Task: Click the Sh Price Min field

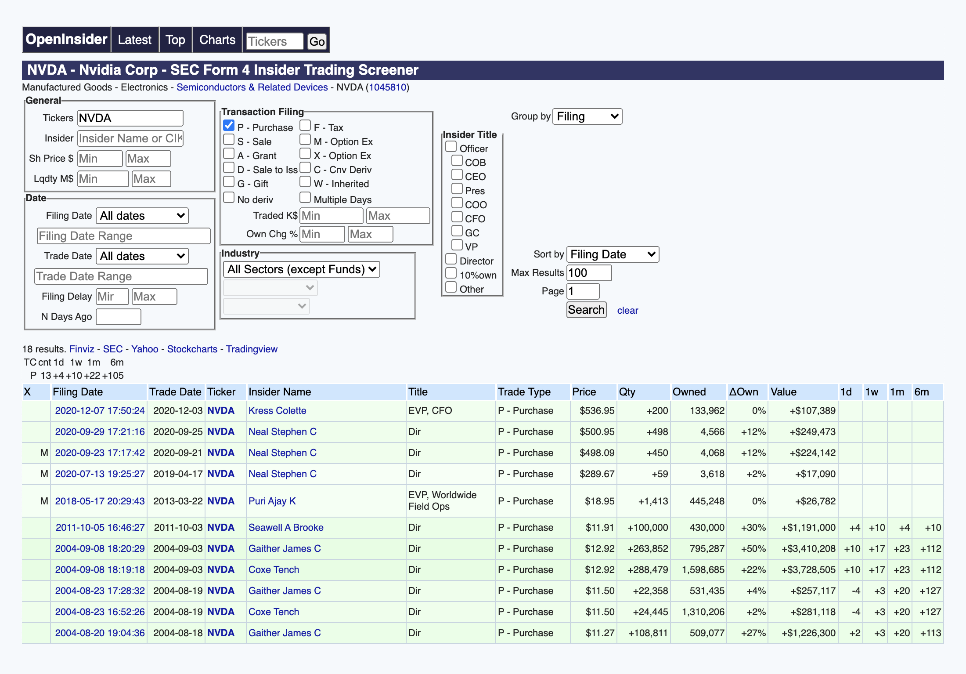Action: click(100, 159)
